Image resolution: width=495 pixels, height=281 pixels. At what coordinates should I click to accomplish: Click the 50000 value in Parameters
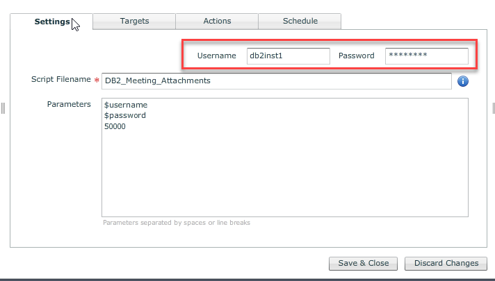115,127
